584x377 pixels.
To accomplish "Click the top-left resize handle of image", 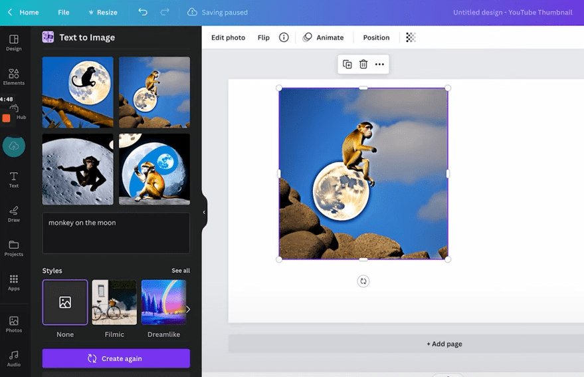I will [x=279, y=88].
